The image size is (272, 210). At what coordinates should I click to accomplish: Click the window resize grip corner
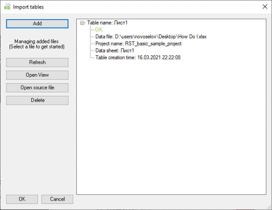[269, 207]
